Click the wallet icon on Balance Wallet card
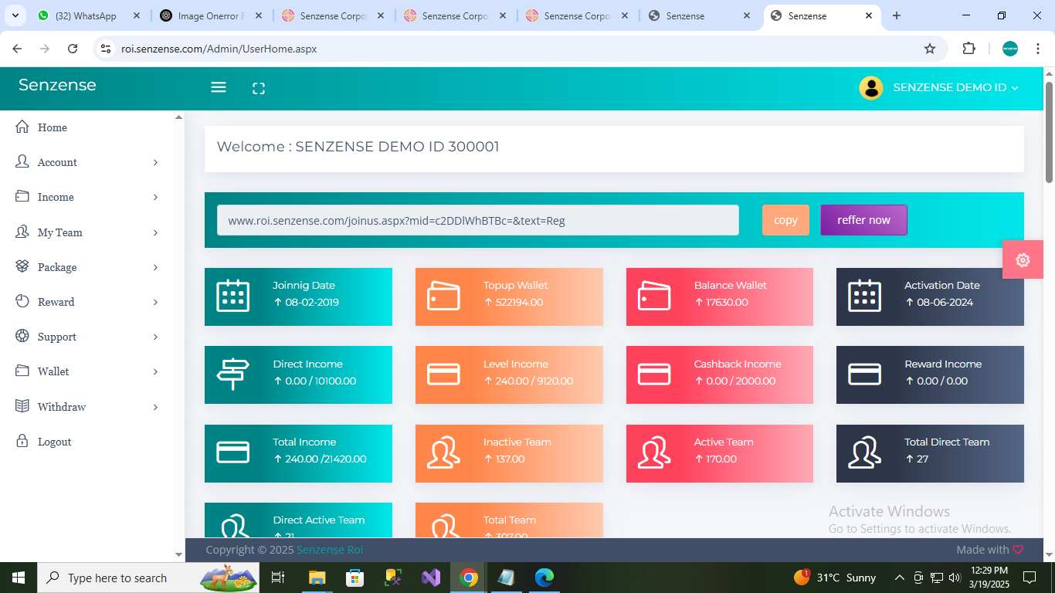 pos(654,296)
